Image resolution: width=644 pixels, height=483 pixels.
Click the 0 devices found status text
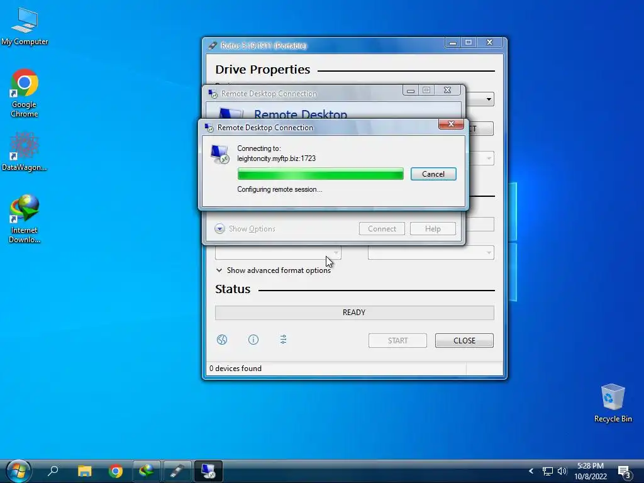(235, 369)
